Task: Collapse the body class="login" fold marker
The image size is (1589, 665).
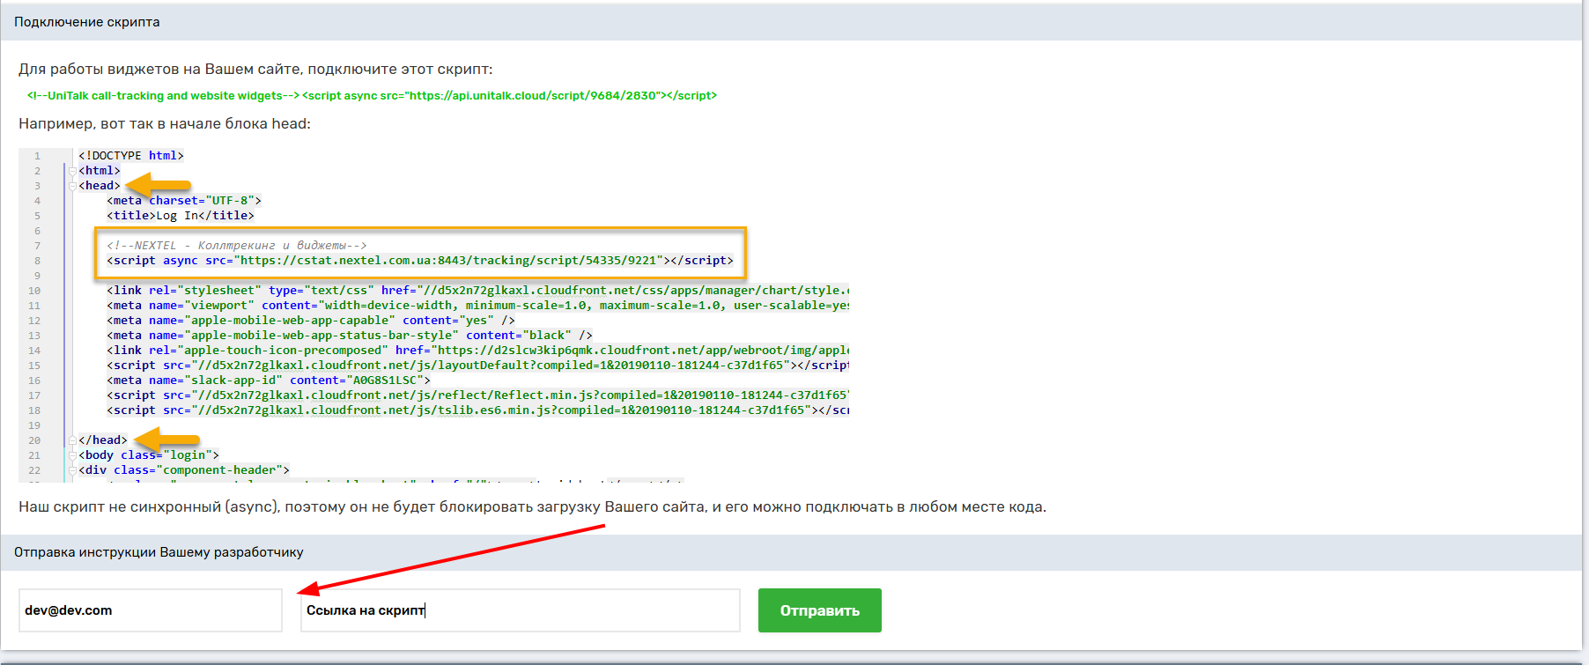Action: [72, 455]
